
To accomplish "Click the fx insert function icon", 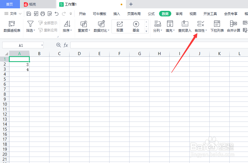I will [x=66, y=45].
